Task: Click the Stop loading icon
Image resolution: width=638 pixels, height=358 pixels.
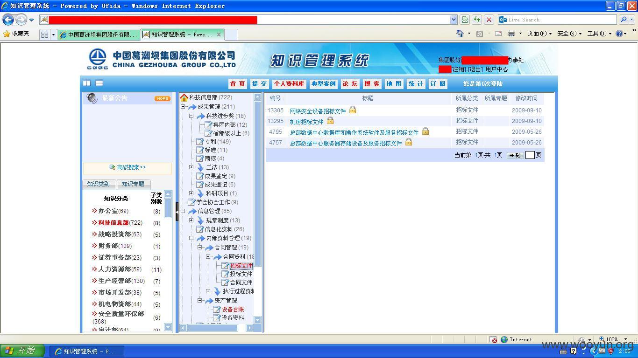Action: (x=489, y=20)
